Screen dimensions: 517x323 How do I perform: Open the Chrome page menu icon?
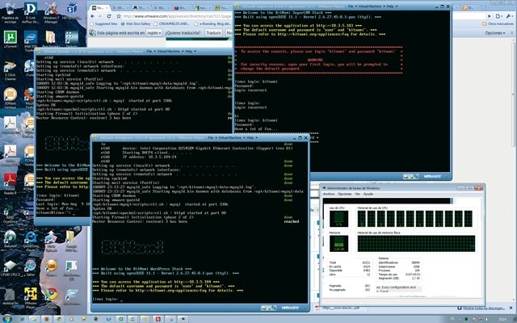coord(498,16)
